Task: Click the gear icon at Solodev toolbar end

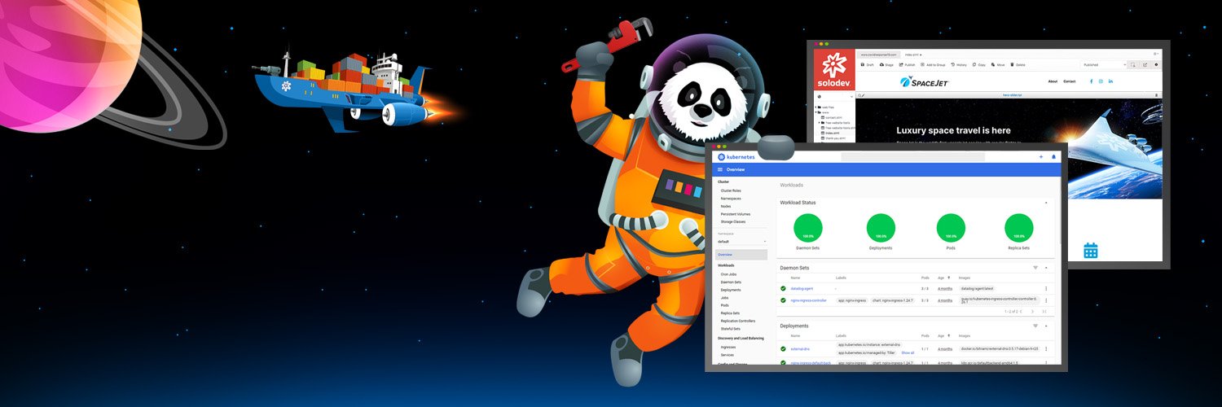Action: [x=1157, y=64]
